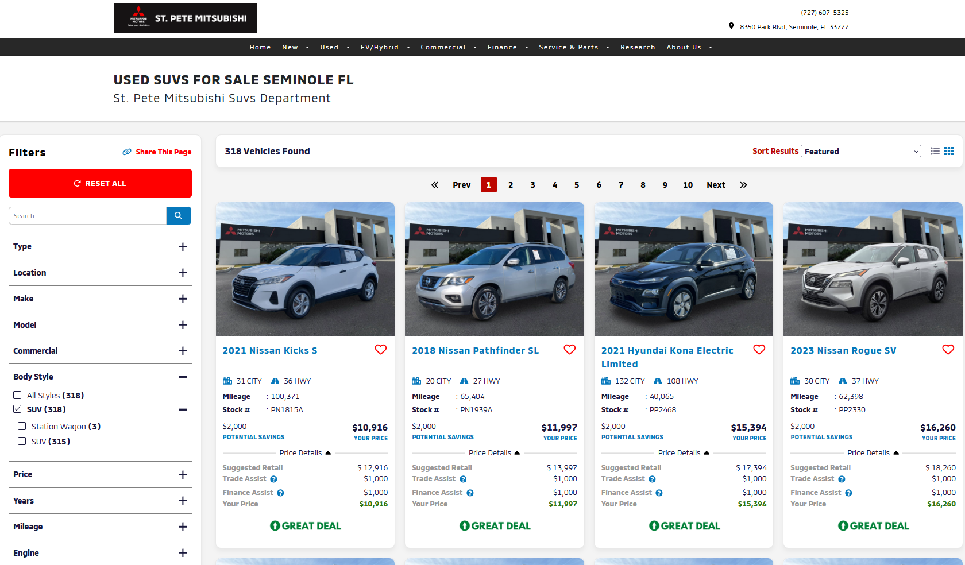
Task: Expand the Make filter section
Action: tap(101, 299)
